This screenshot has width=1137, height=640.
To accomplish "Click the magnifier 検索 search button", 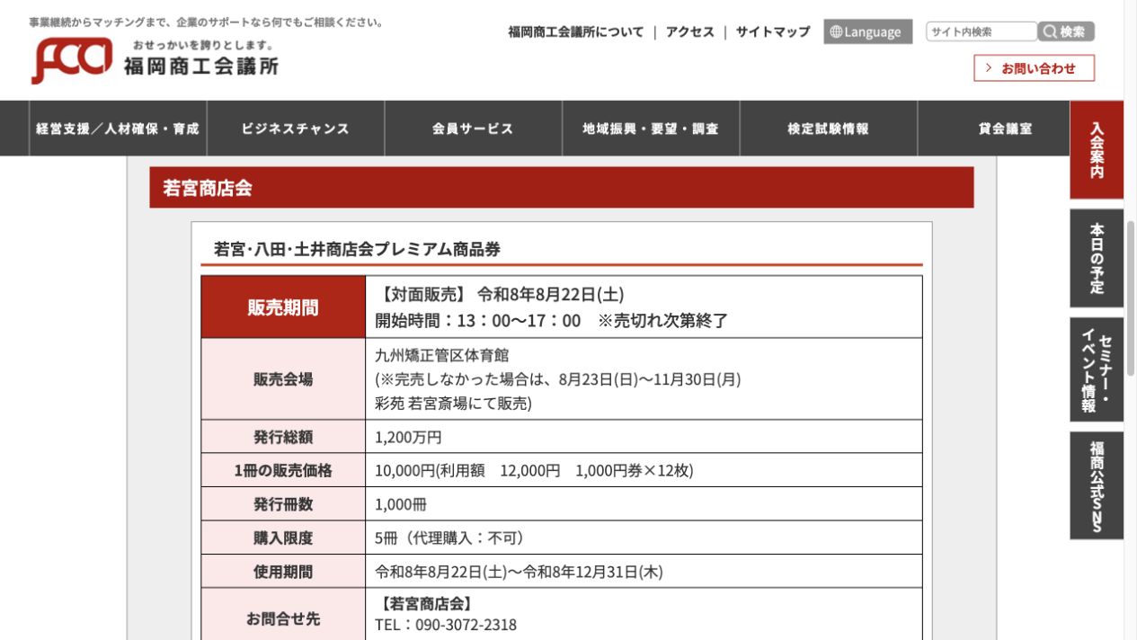I will (1066, 31).
